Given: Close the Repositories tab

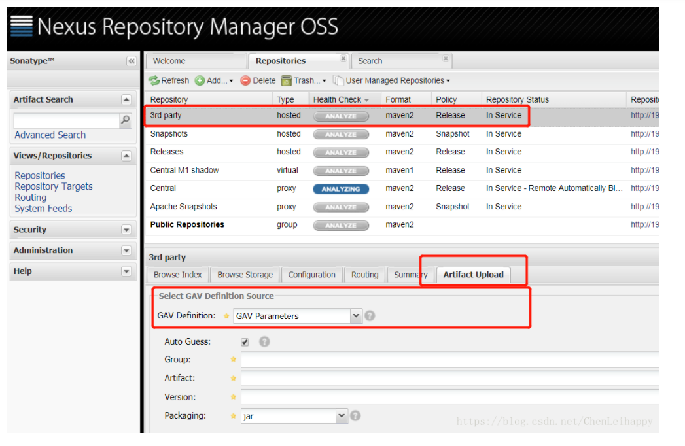Looking at the screenshot, I should point(343,59).
